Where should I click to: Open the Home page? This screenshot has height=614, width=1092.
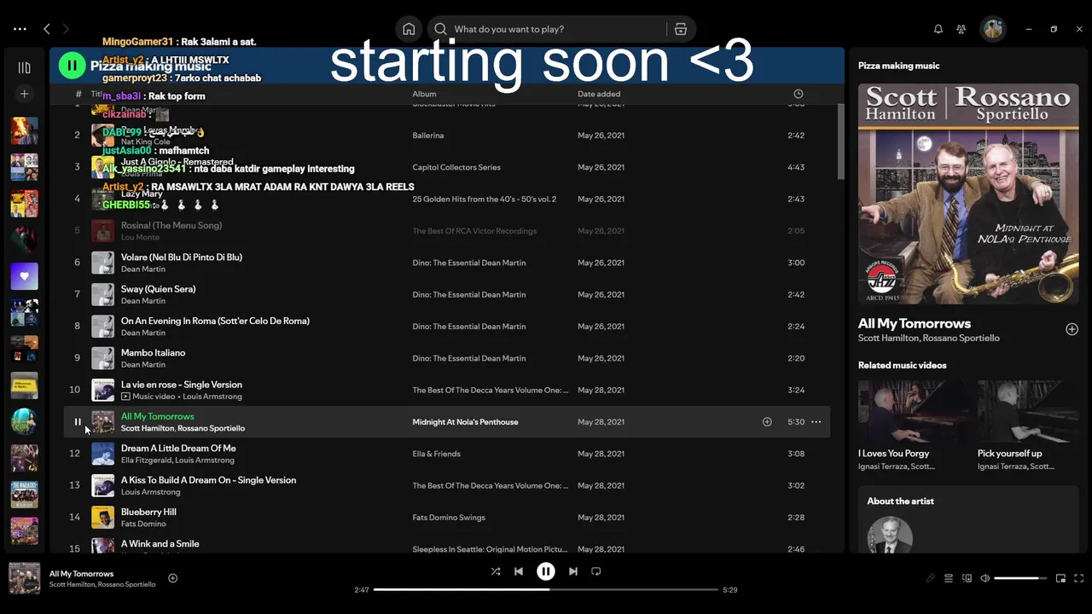[x=409, y=29]
